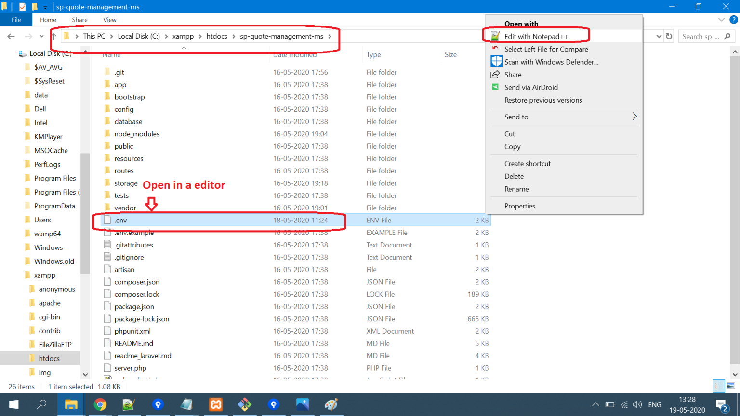The height and width of the screenshot is (416, 740).
Task: Switch to the Home ribbon tab
Action: (48, 20)
